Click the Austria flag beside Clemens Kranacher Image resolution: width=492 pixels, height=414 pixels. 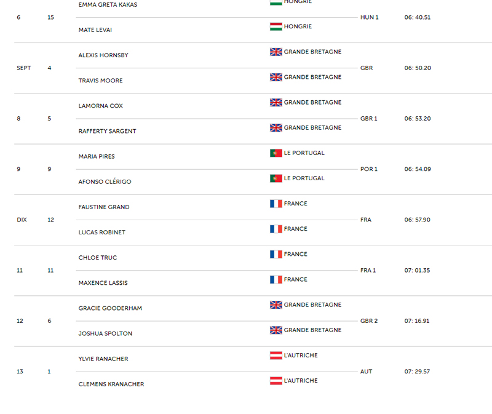coord(276,381)
